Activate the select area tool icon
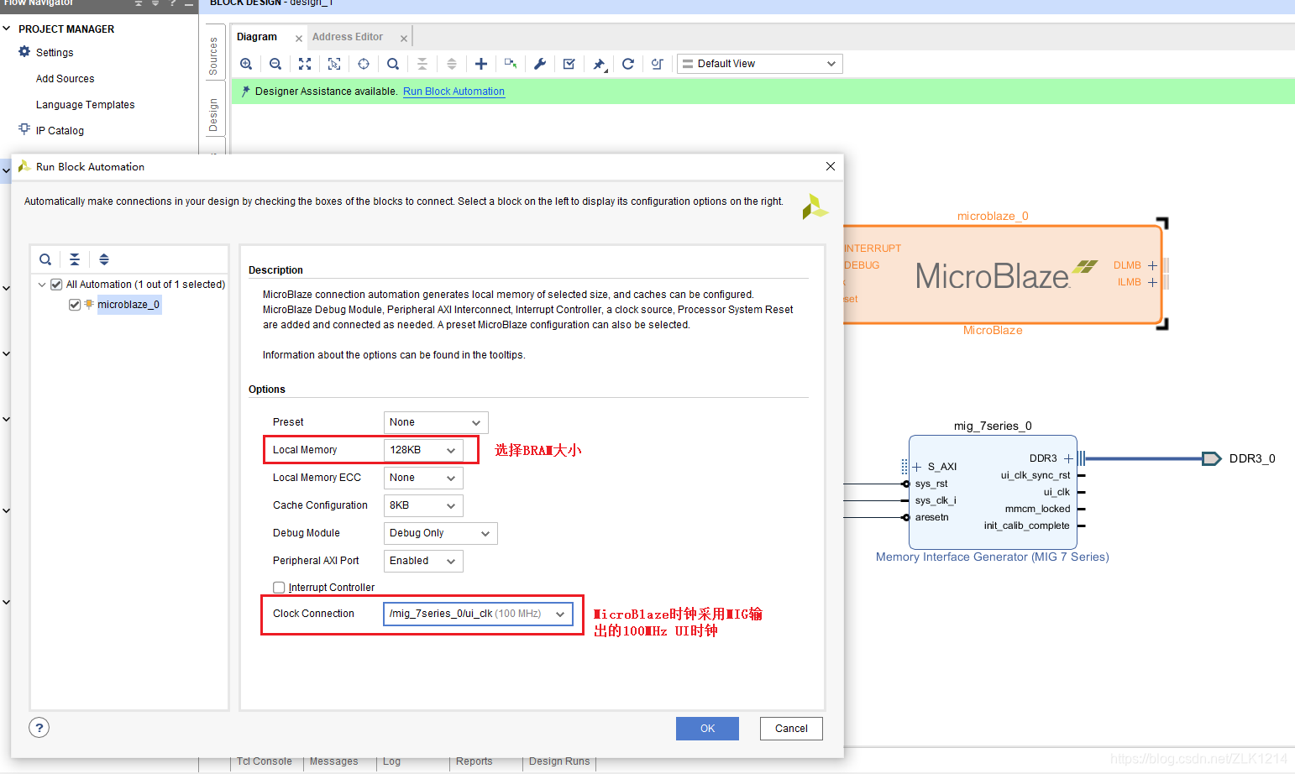1295x774 pixels. tap(334, 64)
